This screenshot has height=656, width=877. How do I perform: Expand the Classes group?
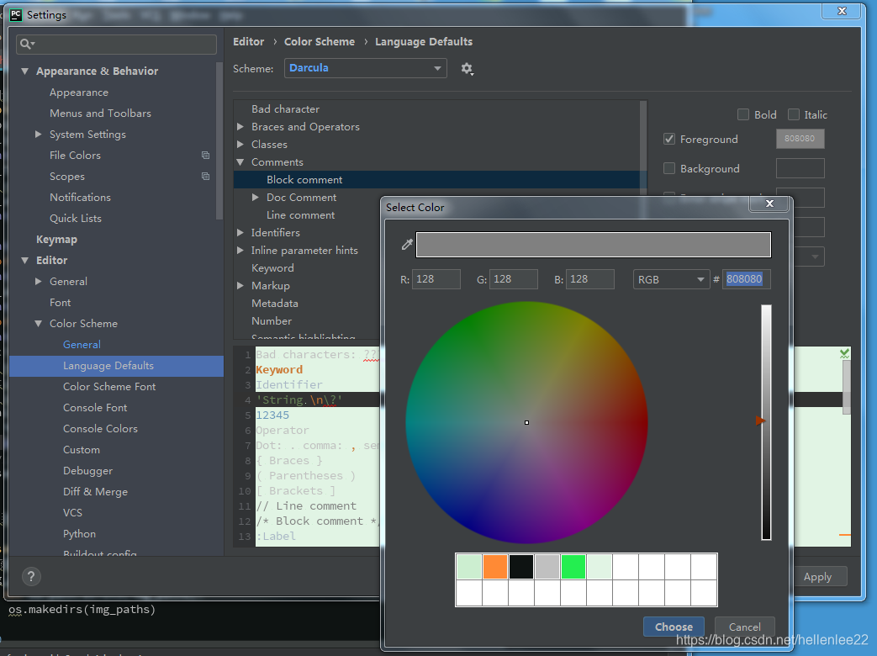click(240, 145)
